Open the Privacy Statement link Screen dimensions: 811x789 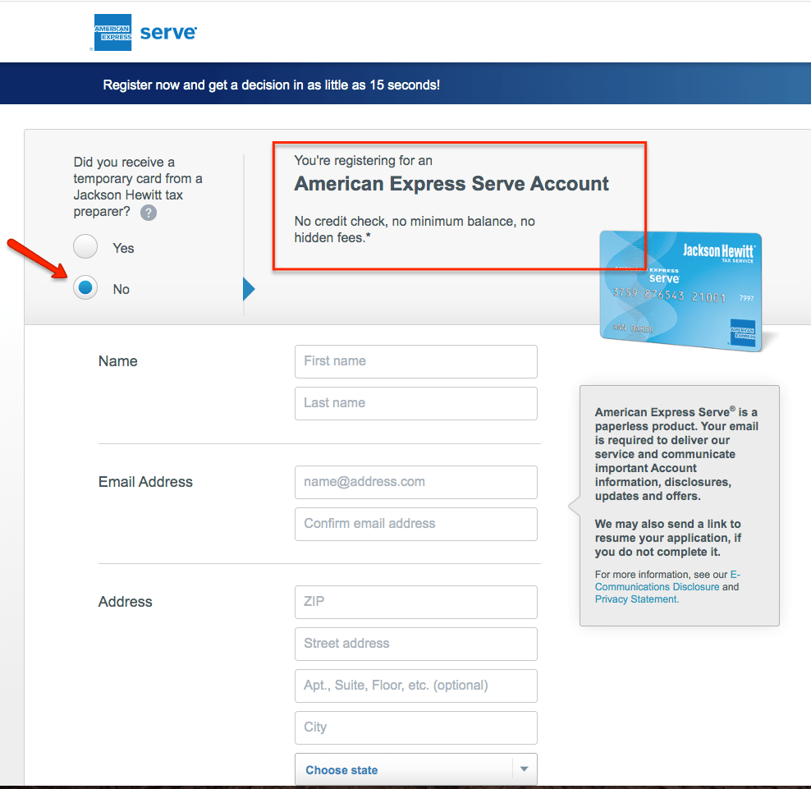[637, 599]
